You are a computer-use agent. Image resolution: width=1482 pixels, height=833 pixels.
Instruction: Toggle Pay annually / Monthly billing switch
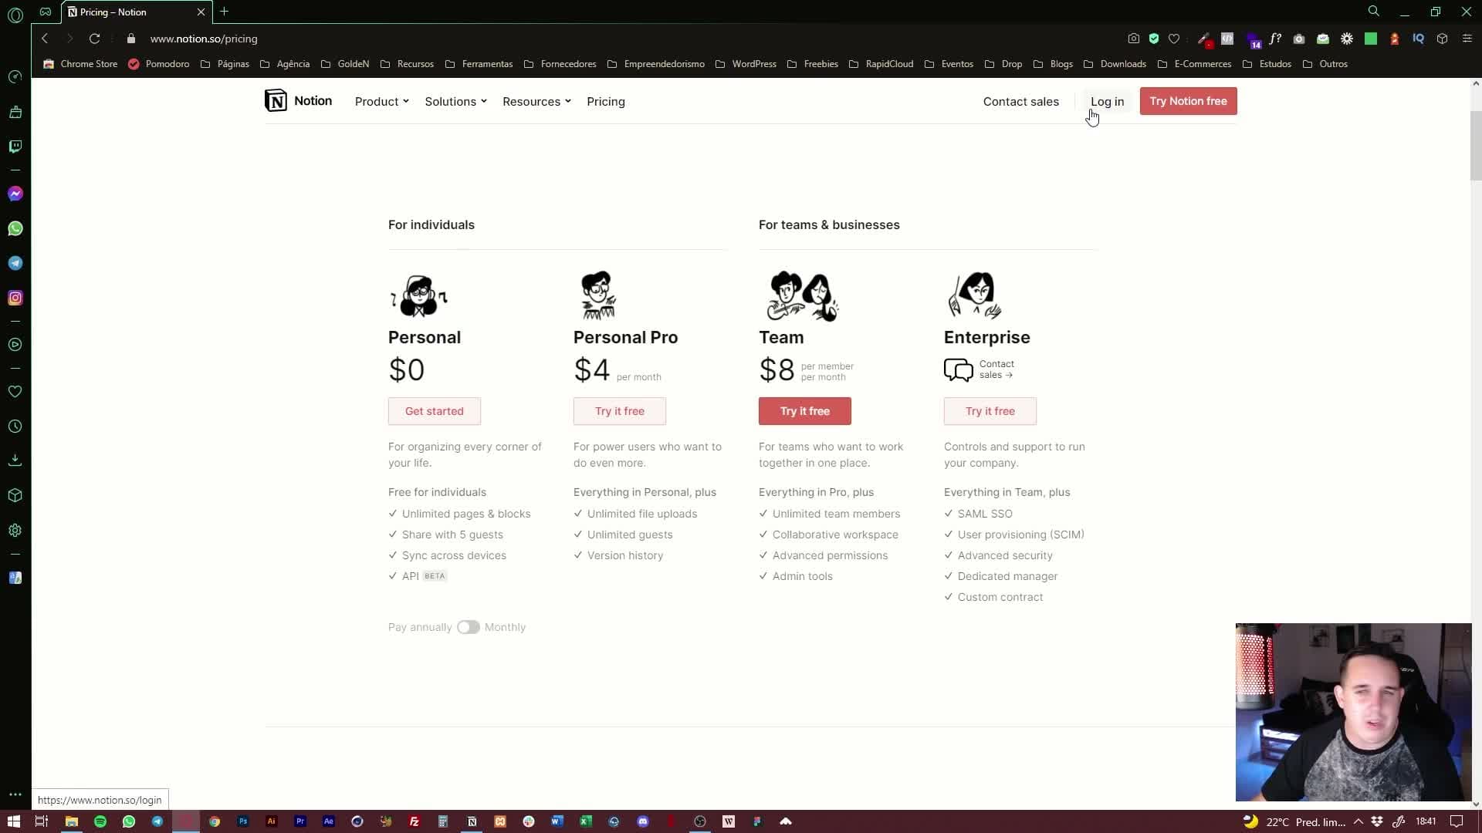(x=469, y=627)
